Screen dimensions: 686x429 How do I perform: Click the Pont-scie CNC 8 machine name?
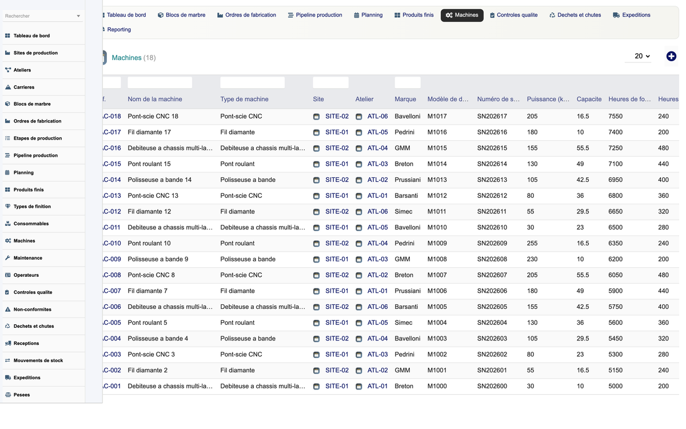coord(151,275)
